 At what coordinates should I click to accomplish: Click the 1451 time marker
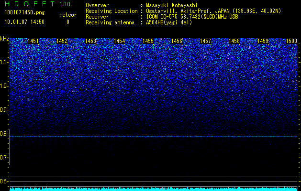tap(33, 41)
